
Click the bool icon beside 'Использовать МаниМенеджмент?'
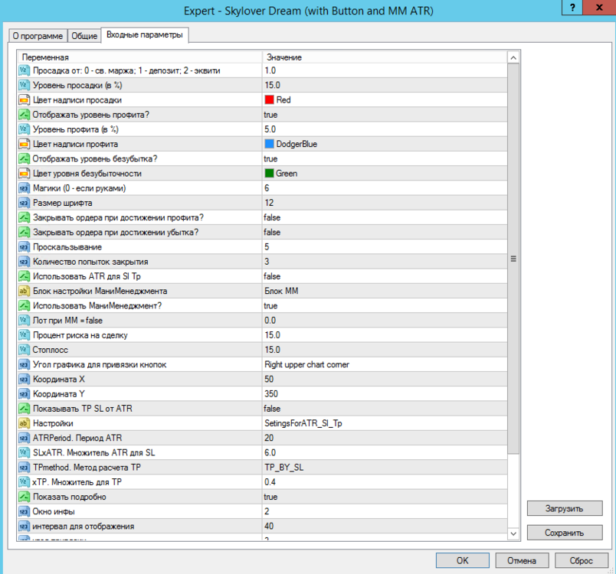[24, 305]
